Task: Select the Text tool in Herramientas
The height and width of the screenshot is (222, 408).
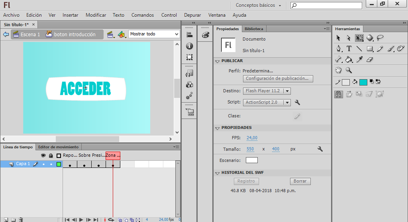Action: tap(349, 49)
